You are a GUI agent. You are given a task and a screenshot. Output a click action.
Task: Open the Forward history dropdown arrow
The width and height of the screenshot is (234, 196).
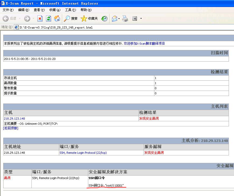click(x=33, y=19)
